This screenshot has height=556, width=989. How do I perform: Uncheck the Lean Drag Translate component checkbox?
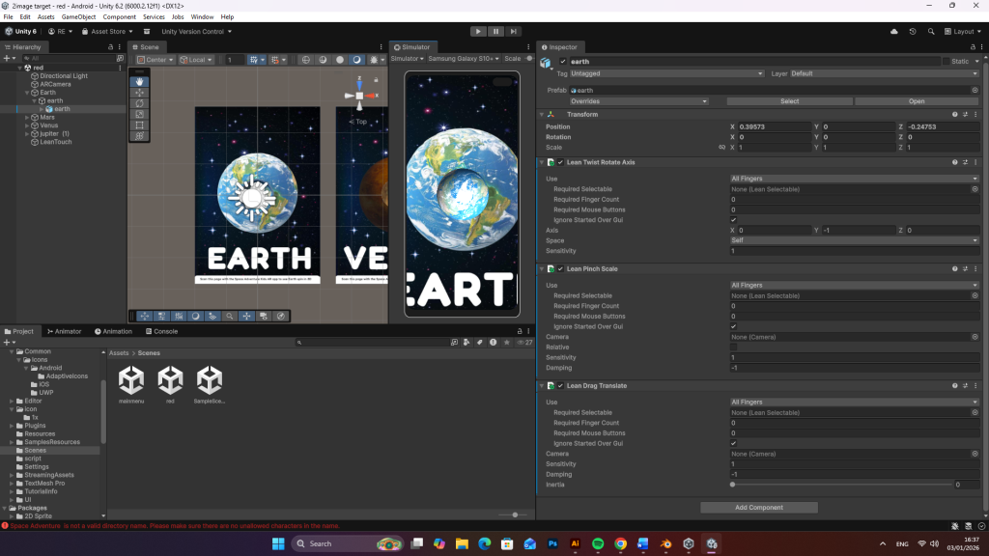tap(560, 386)
